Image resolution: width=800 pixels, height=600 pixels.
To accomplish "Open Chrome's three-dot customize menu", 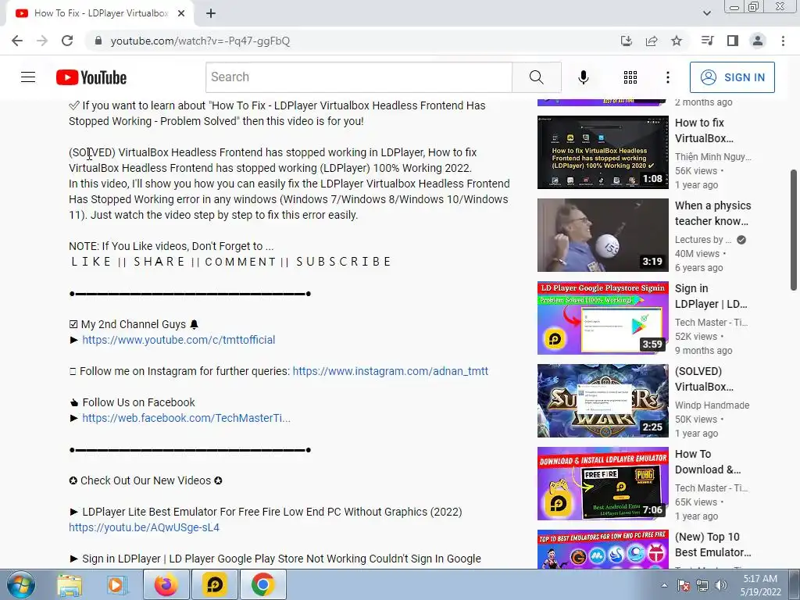I will (783, 41).
